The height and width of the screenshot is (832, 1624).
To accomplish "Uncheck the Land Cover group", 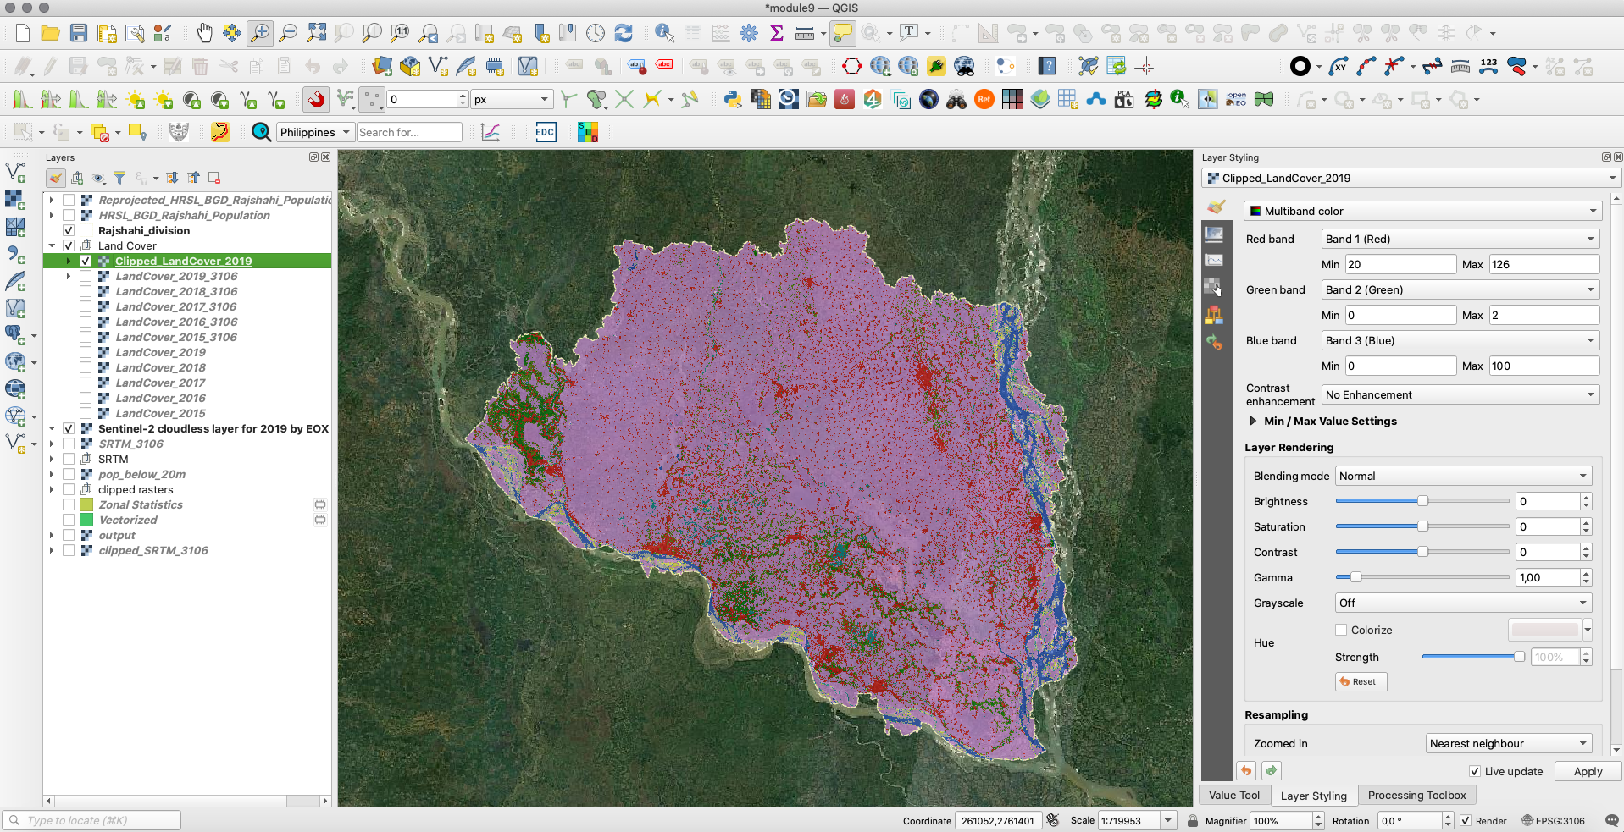I will pos(69,245).
